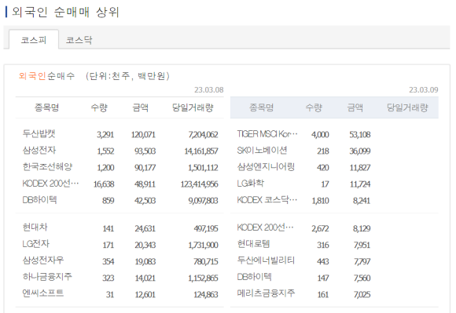This screenshot has width=456, height=313.
Task: Open the 한국조선해양 stock link
Action: (x=47, y=167)
